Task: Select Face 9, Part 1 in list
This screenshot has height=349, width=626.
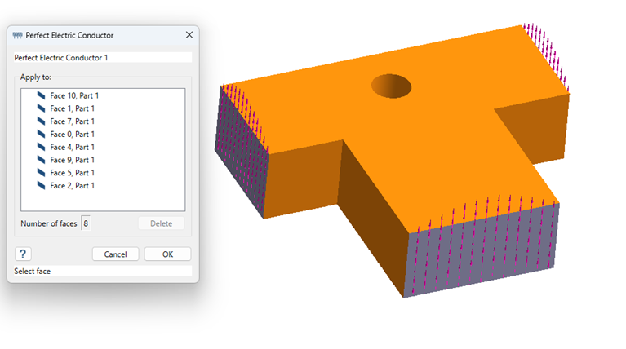Action: point(73,160)
